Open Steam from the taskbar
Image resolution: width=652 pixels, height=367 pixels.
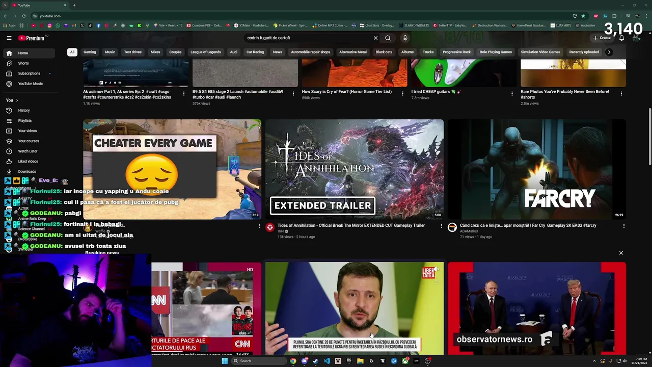pyautogui.click(x=315, y=361)
